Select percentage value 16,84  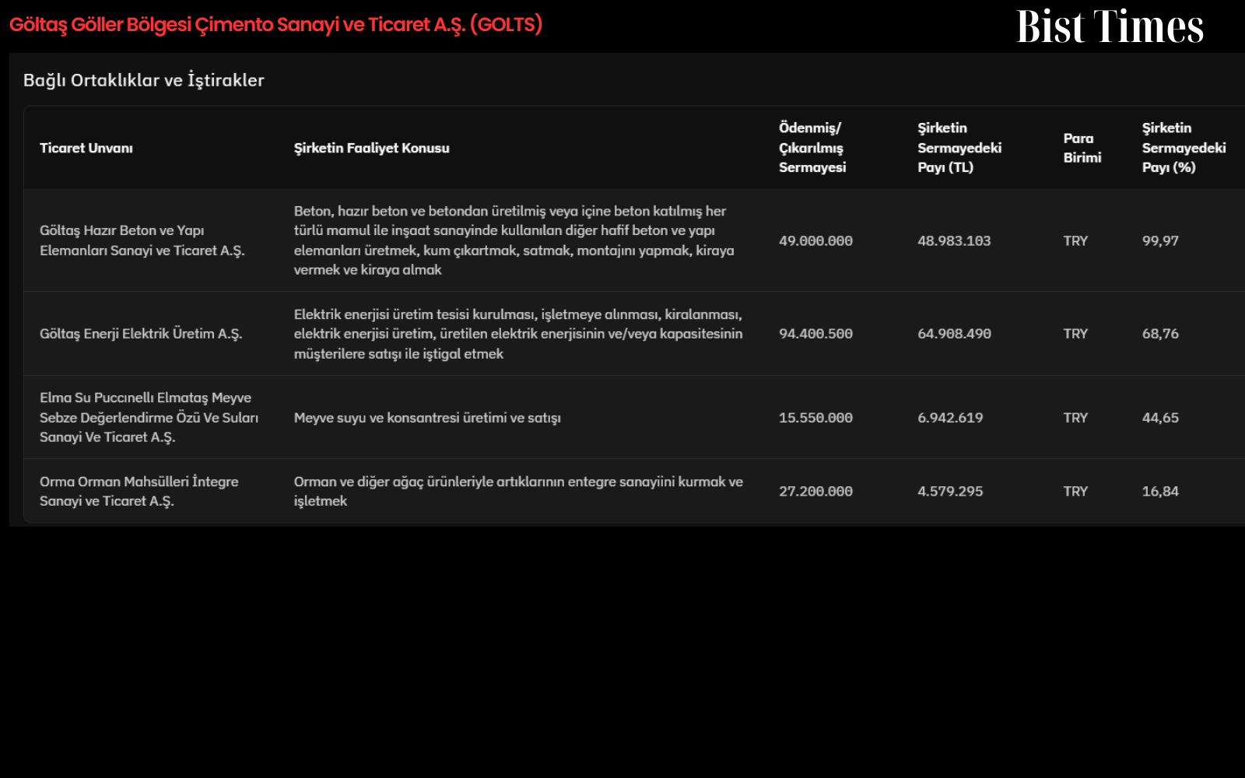(x=1160, y=492)
